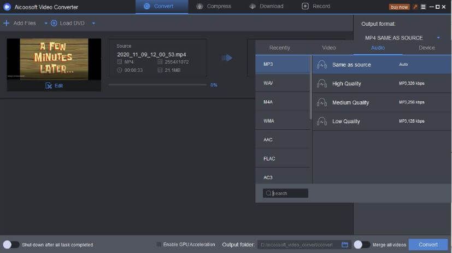
Task: Click the convert arrow icon
Action: (227, 58)
